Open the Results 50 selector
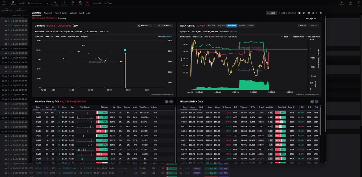 click(x=97, y=3)
